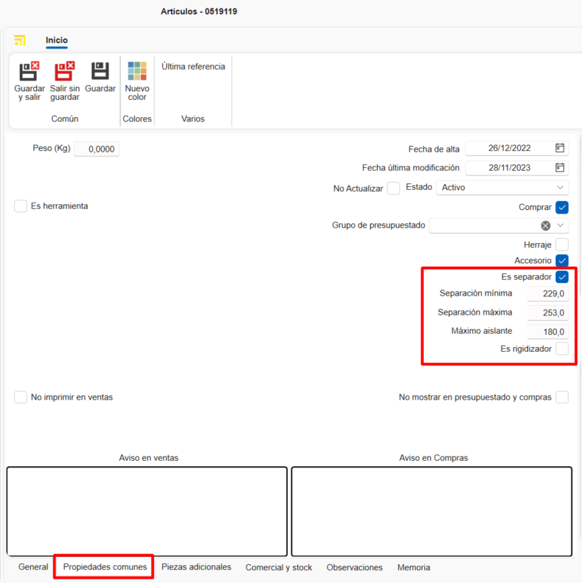The width and height of the screenshot is (582, 583).
Task: Click inside the Aviso en ventas box
Action: click(147, 511)
